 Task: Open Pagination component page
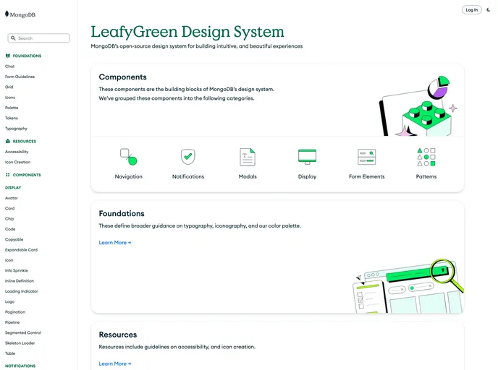click(15, 312)
